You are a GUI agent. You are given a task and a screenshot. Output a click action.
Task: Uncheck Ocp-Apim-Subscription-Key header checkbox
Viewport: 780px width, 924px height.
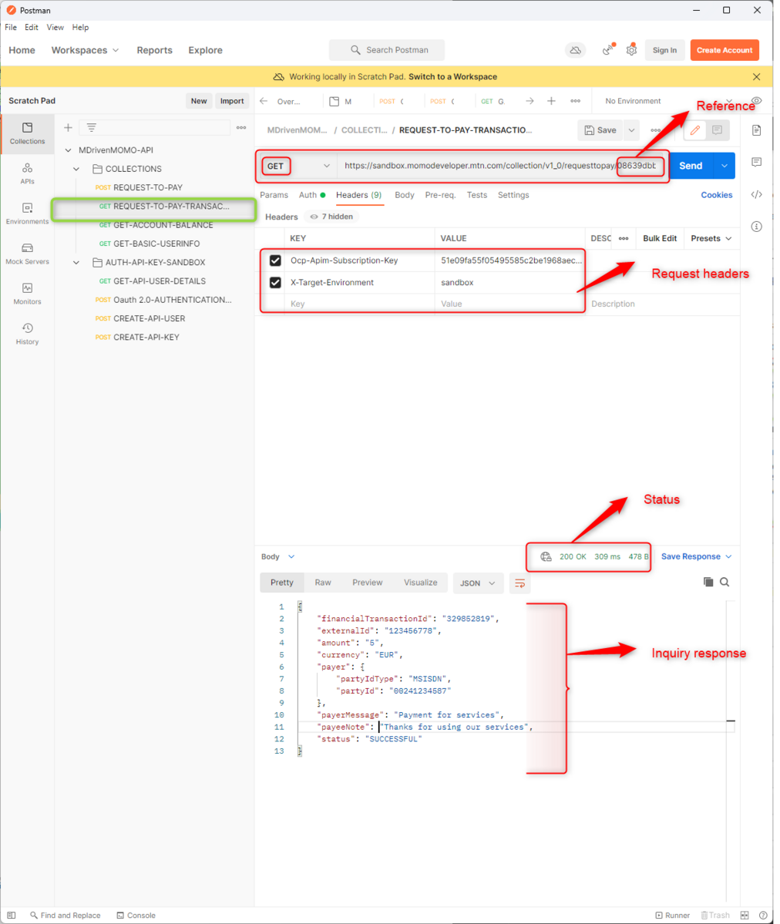(275, 260)
